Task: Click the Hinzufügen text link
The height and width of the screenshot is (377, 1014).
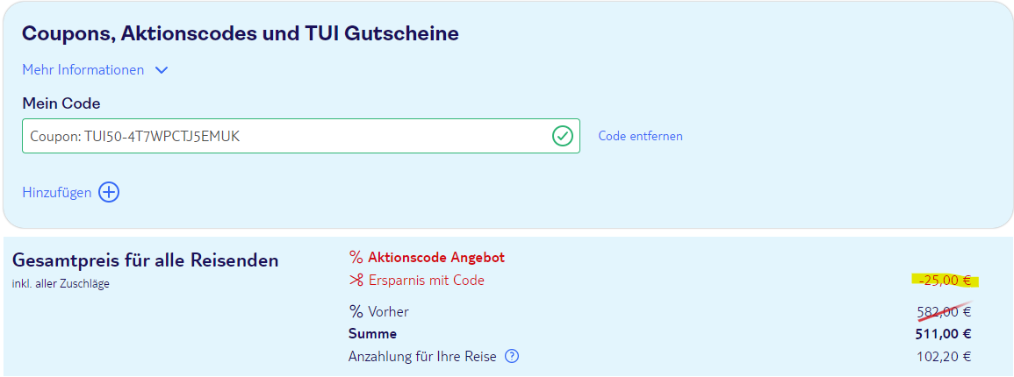Action: [57, 192]
